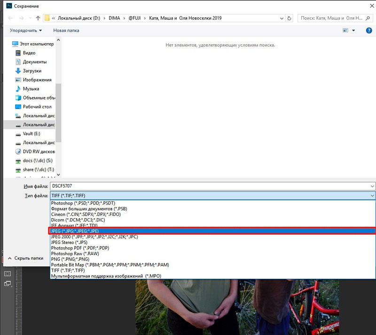
Task: Click sidebar scrollbar up arrow
Action: pos(58,40)
